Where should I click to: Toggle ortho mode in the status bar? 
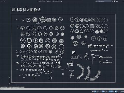tap(101, 91)
